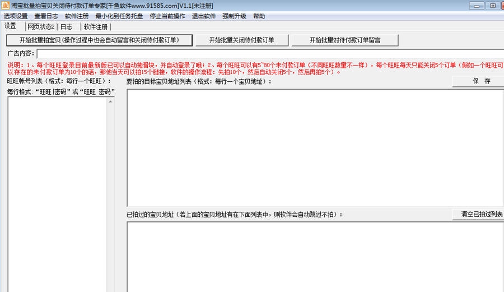
Task: Click 退出软件 in menu bar
Action: [204, 16]
